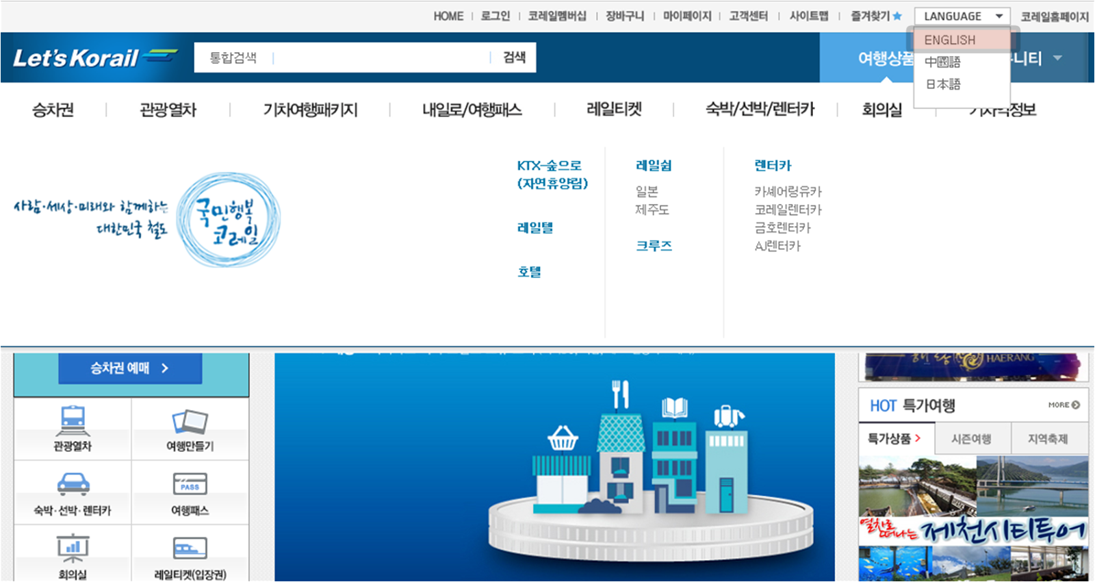The height and width of the screenshot is (582, 1095).
Task: Open the LANGUAGE dropdown
Action: pos(962,16)
